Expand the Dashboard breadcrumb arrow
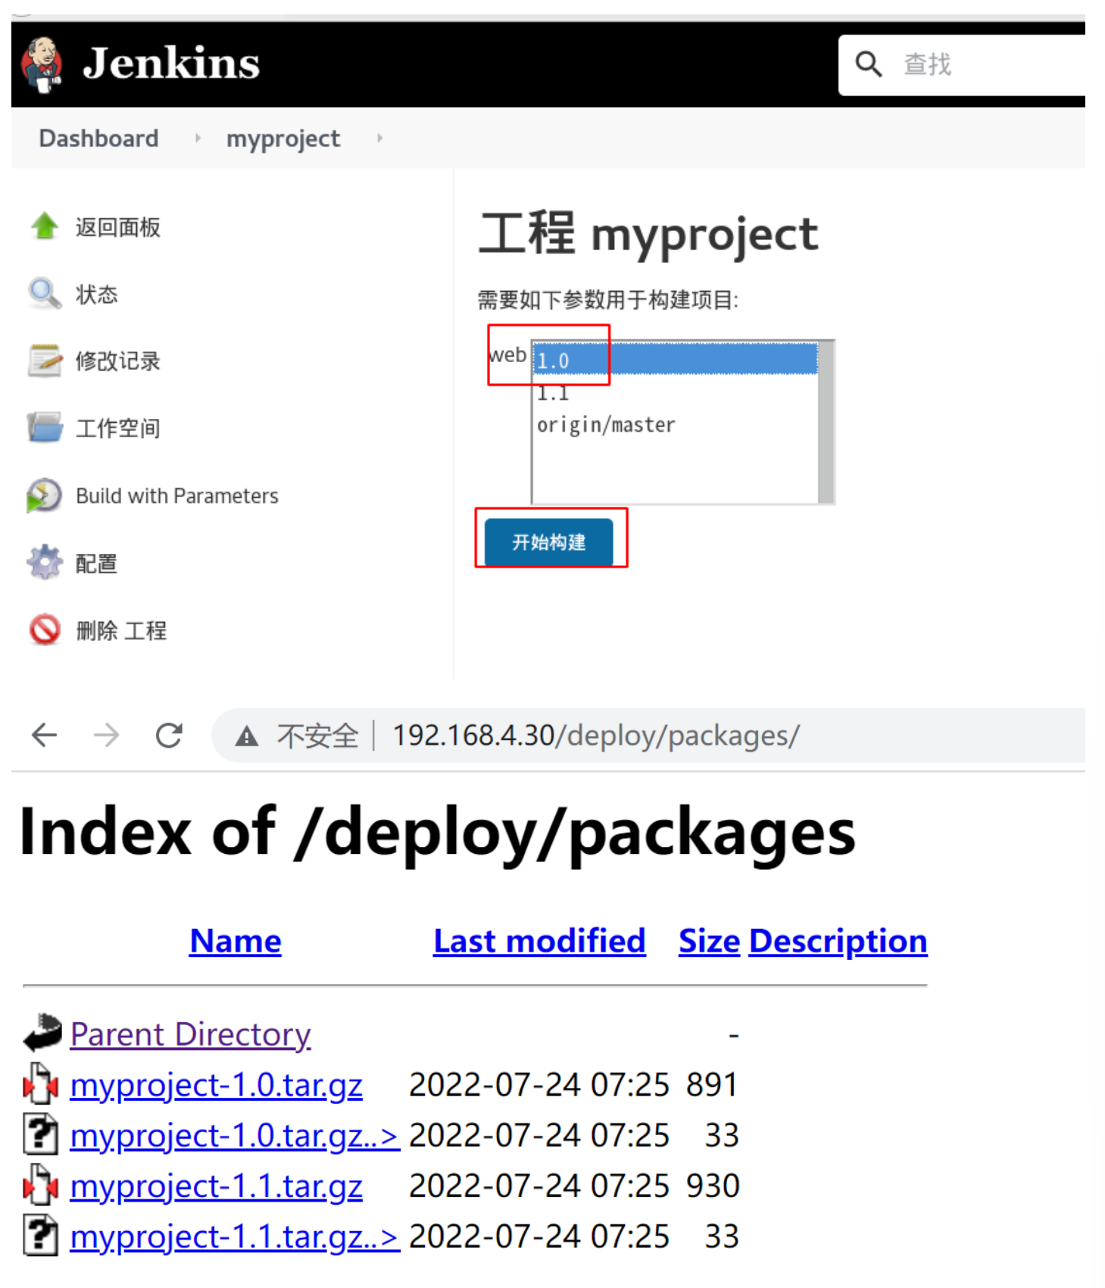 point(198,139)
